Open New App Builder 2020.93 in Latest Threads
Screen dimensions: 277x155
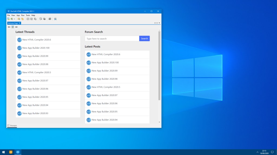pyautogui.click(x=48, y=113)
